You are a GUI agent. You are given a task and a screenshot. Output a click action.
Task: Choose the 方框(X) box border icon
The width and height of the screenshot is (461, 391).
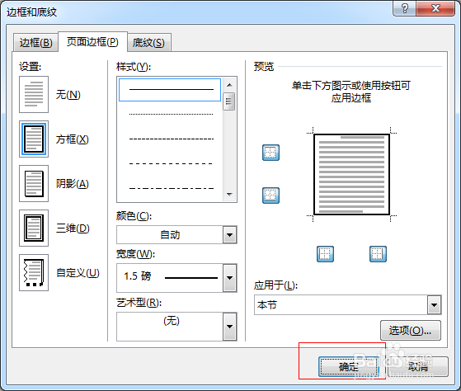click(34, 139)
